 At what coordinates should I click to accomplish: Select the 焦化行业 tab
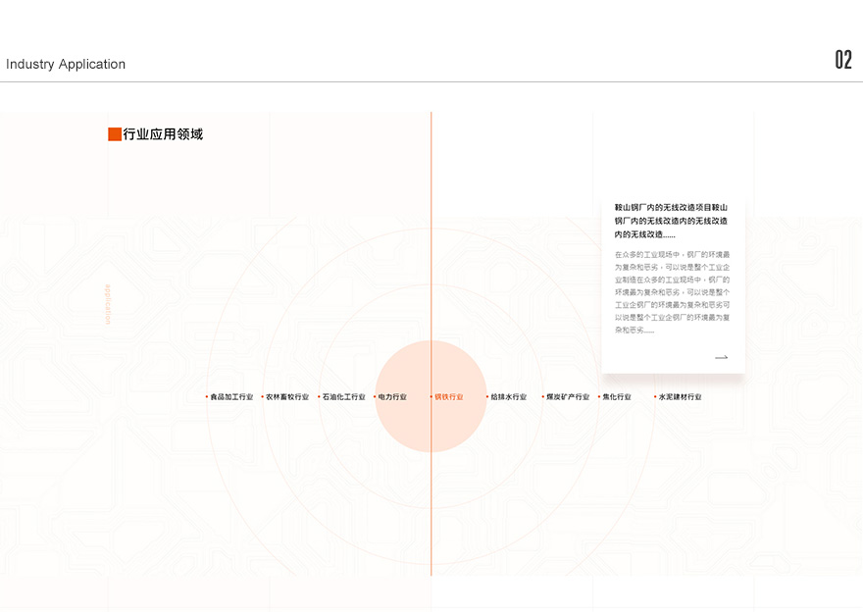pos(617,397)
